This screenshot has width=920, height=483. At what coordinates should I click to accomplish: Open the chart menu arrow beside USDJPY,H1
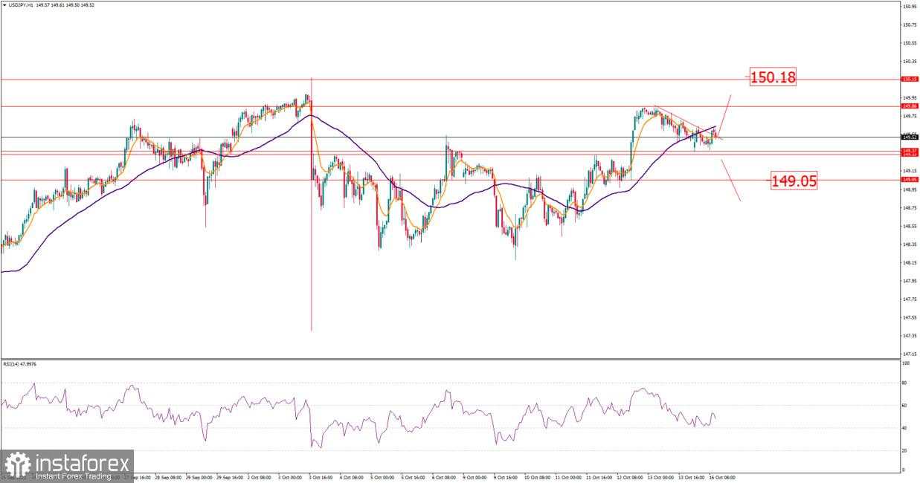click(4, 4)
